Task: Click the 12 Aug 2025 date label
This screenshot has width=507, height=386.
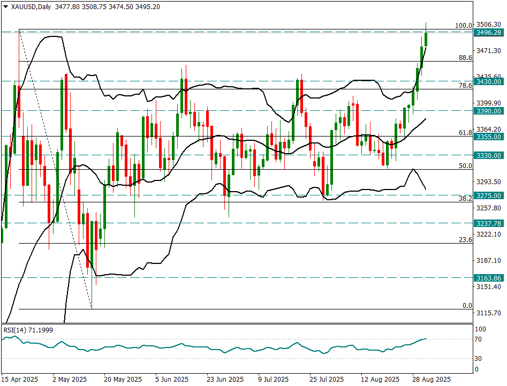Action: click(x=380, y=379)
